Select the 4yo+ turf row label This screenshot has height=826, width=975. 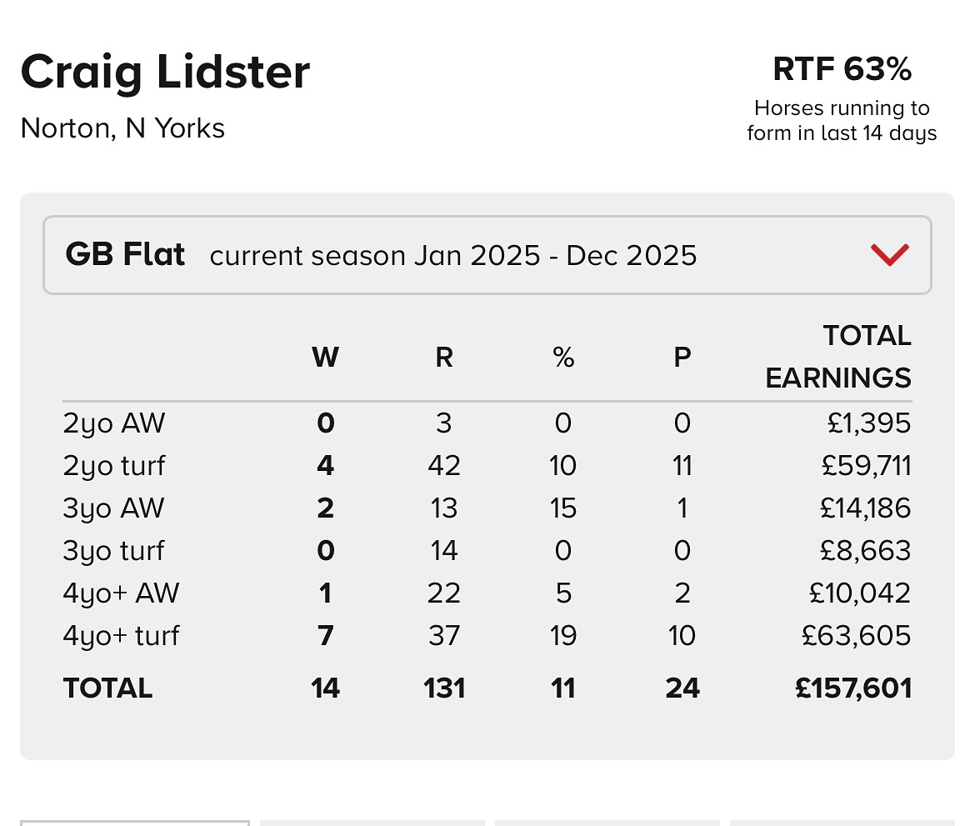point(121,636)
